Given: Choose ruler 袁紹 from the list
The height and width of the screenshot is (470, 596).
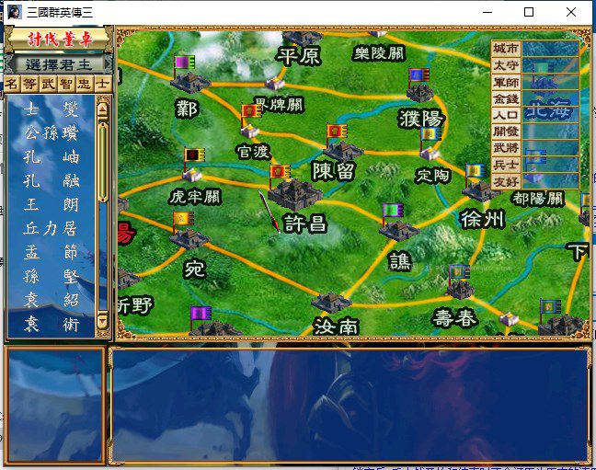Looking at the screenshot, I should 51,300.
